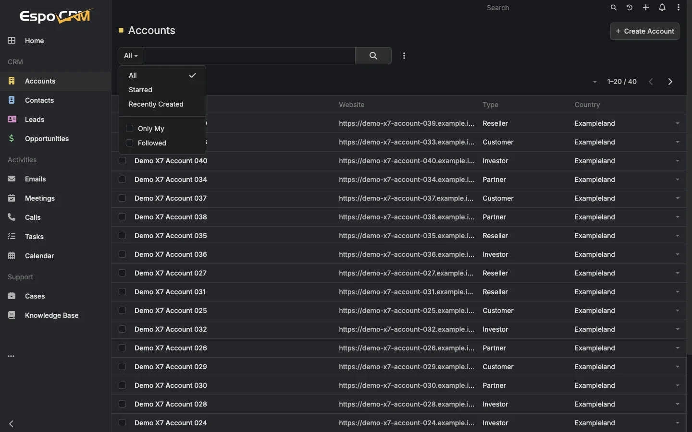Open row actions for account 039 website row
692x432 pixels.
click(x=678, y=123)
